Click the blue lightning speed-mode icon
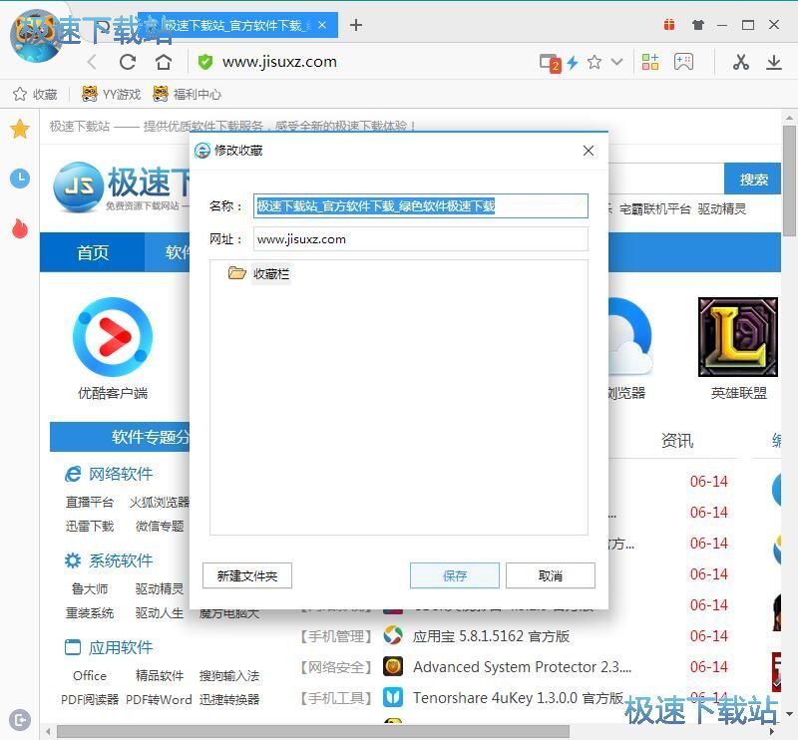798x740 pixels. [573, 62]
